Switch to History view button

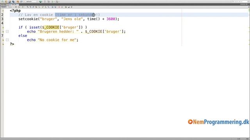(10, 7)
